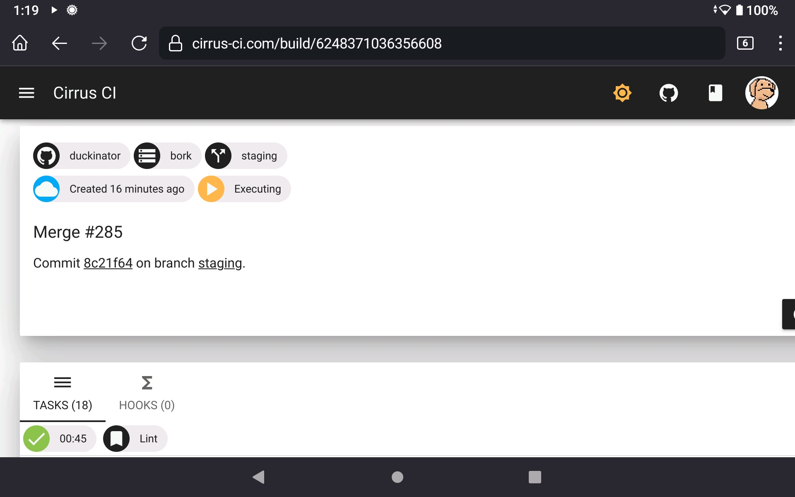Image resolution: width=795 pixels, height=497 pixels.
Task: Open browser tab switcher showing 6 tabs
Action: point(745,43)
